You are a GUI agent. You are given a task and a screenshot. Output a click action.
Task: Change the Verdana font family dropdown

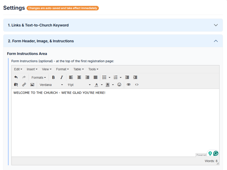coord(51,85)
